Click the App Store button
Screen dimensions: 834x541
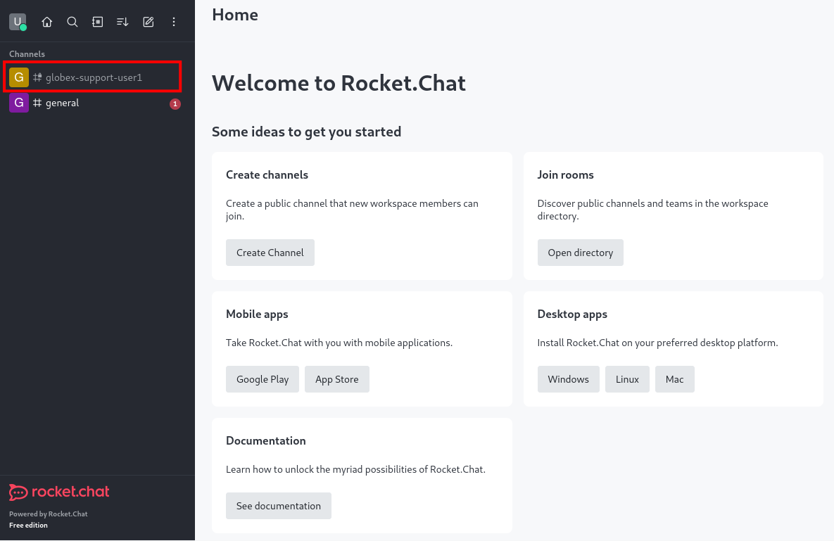point(336,379)
